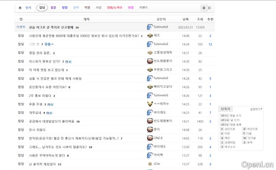The image size is (276, 170).
Task: Click the 추천 column header
Action: 210,19
